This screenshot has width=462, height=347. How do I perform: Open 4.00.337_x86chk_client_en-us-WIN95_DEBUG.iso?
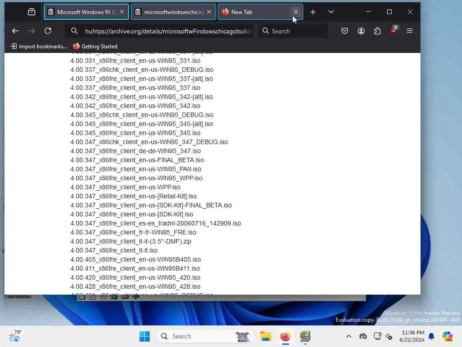[142, 70]
